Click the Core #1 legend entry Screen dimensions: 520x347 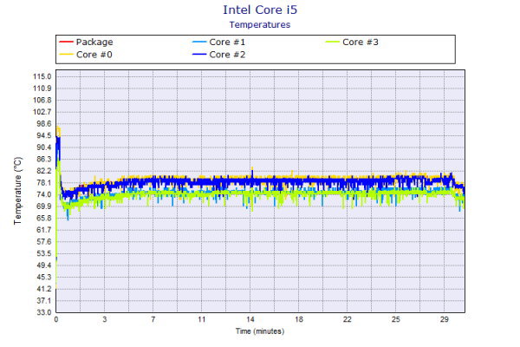[219, 42]
